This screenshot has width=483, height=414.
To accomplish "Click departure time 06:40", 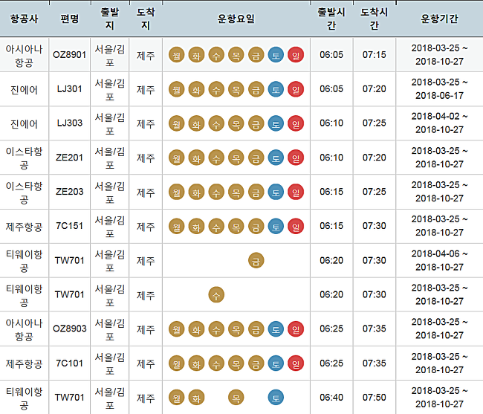I will click(331, 398).
